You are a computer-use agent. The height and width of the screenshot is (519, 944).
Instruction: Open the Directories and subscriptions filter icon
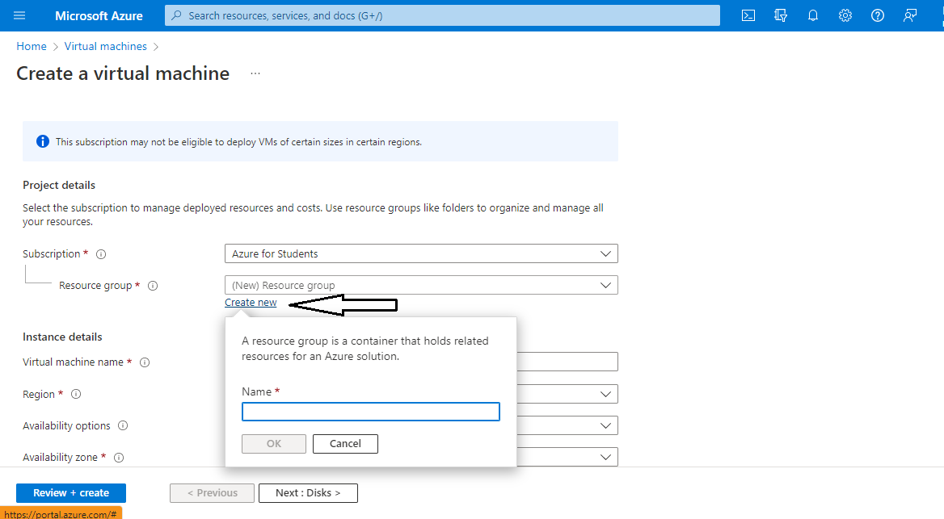click(x=780, y=15)
